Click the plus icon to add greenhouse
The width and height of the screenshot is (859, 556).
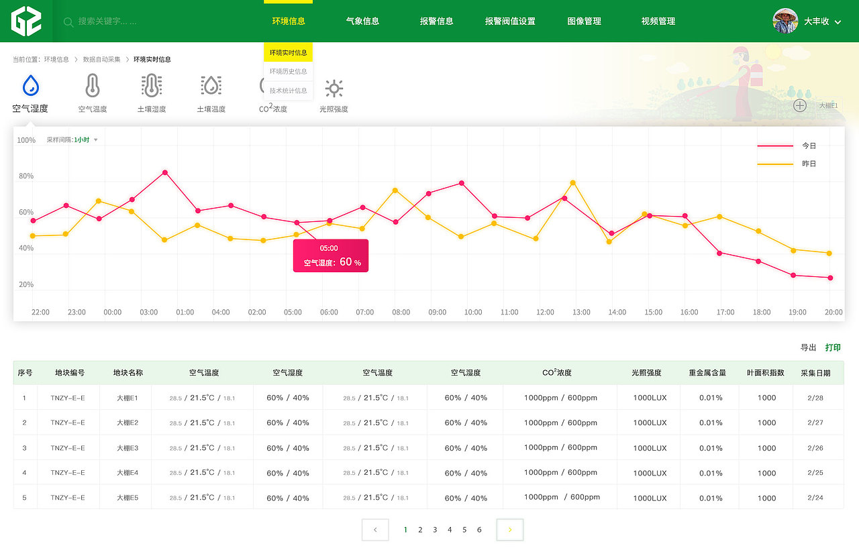[799, 105]
